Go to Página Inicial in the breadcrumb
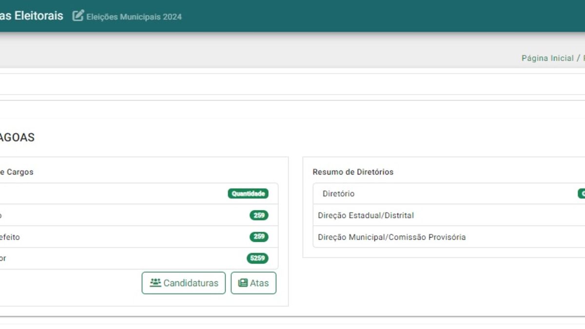This screenshot has width=585, height=329. 547,58
